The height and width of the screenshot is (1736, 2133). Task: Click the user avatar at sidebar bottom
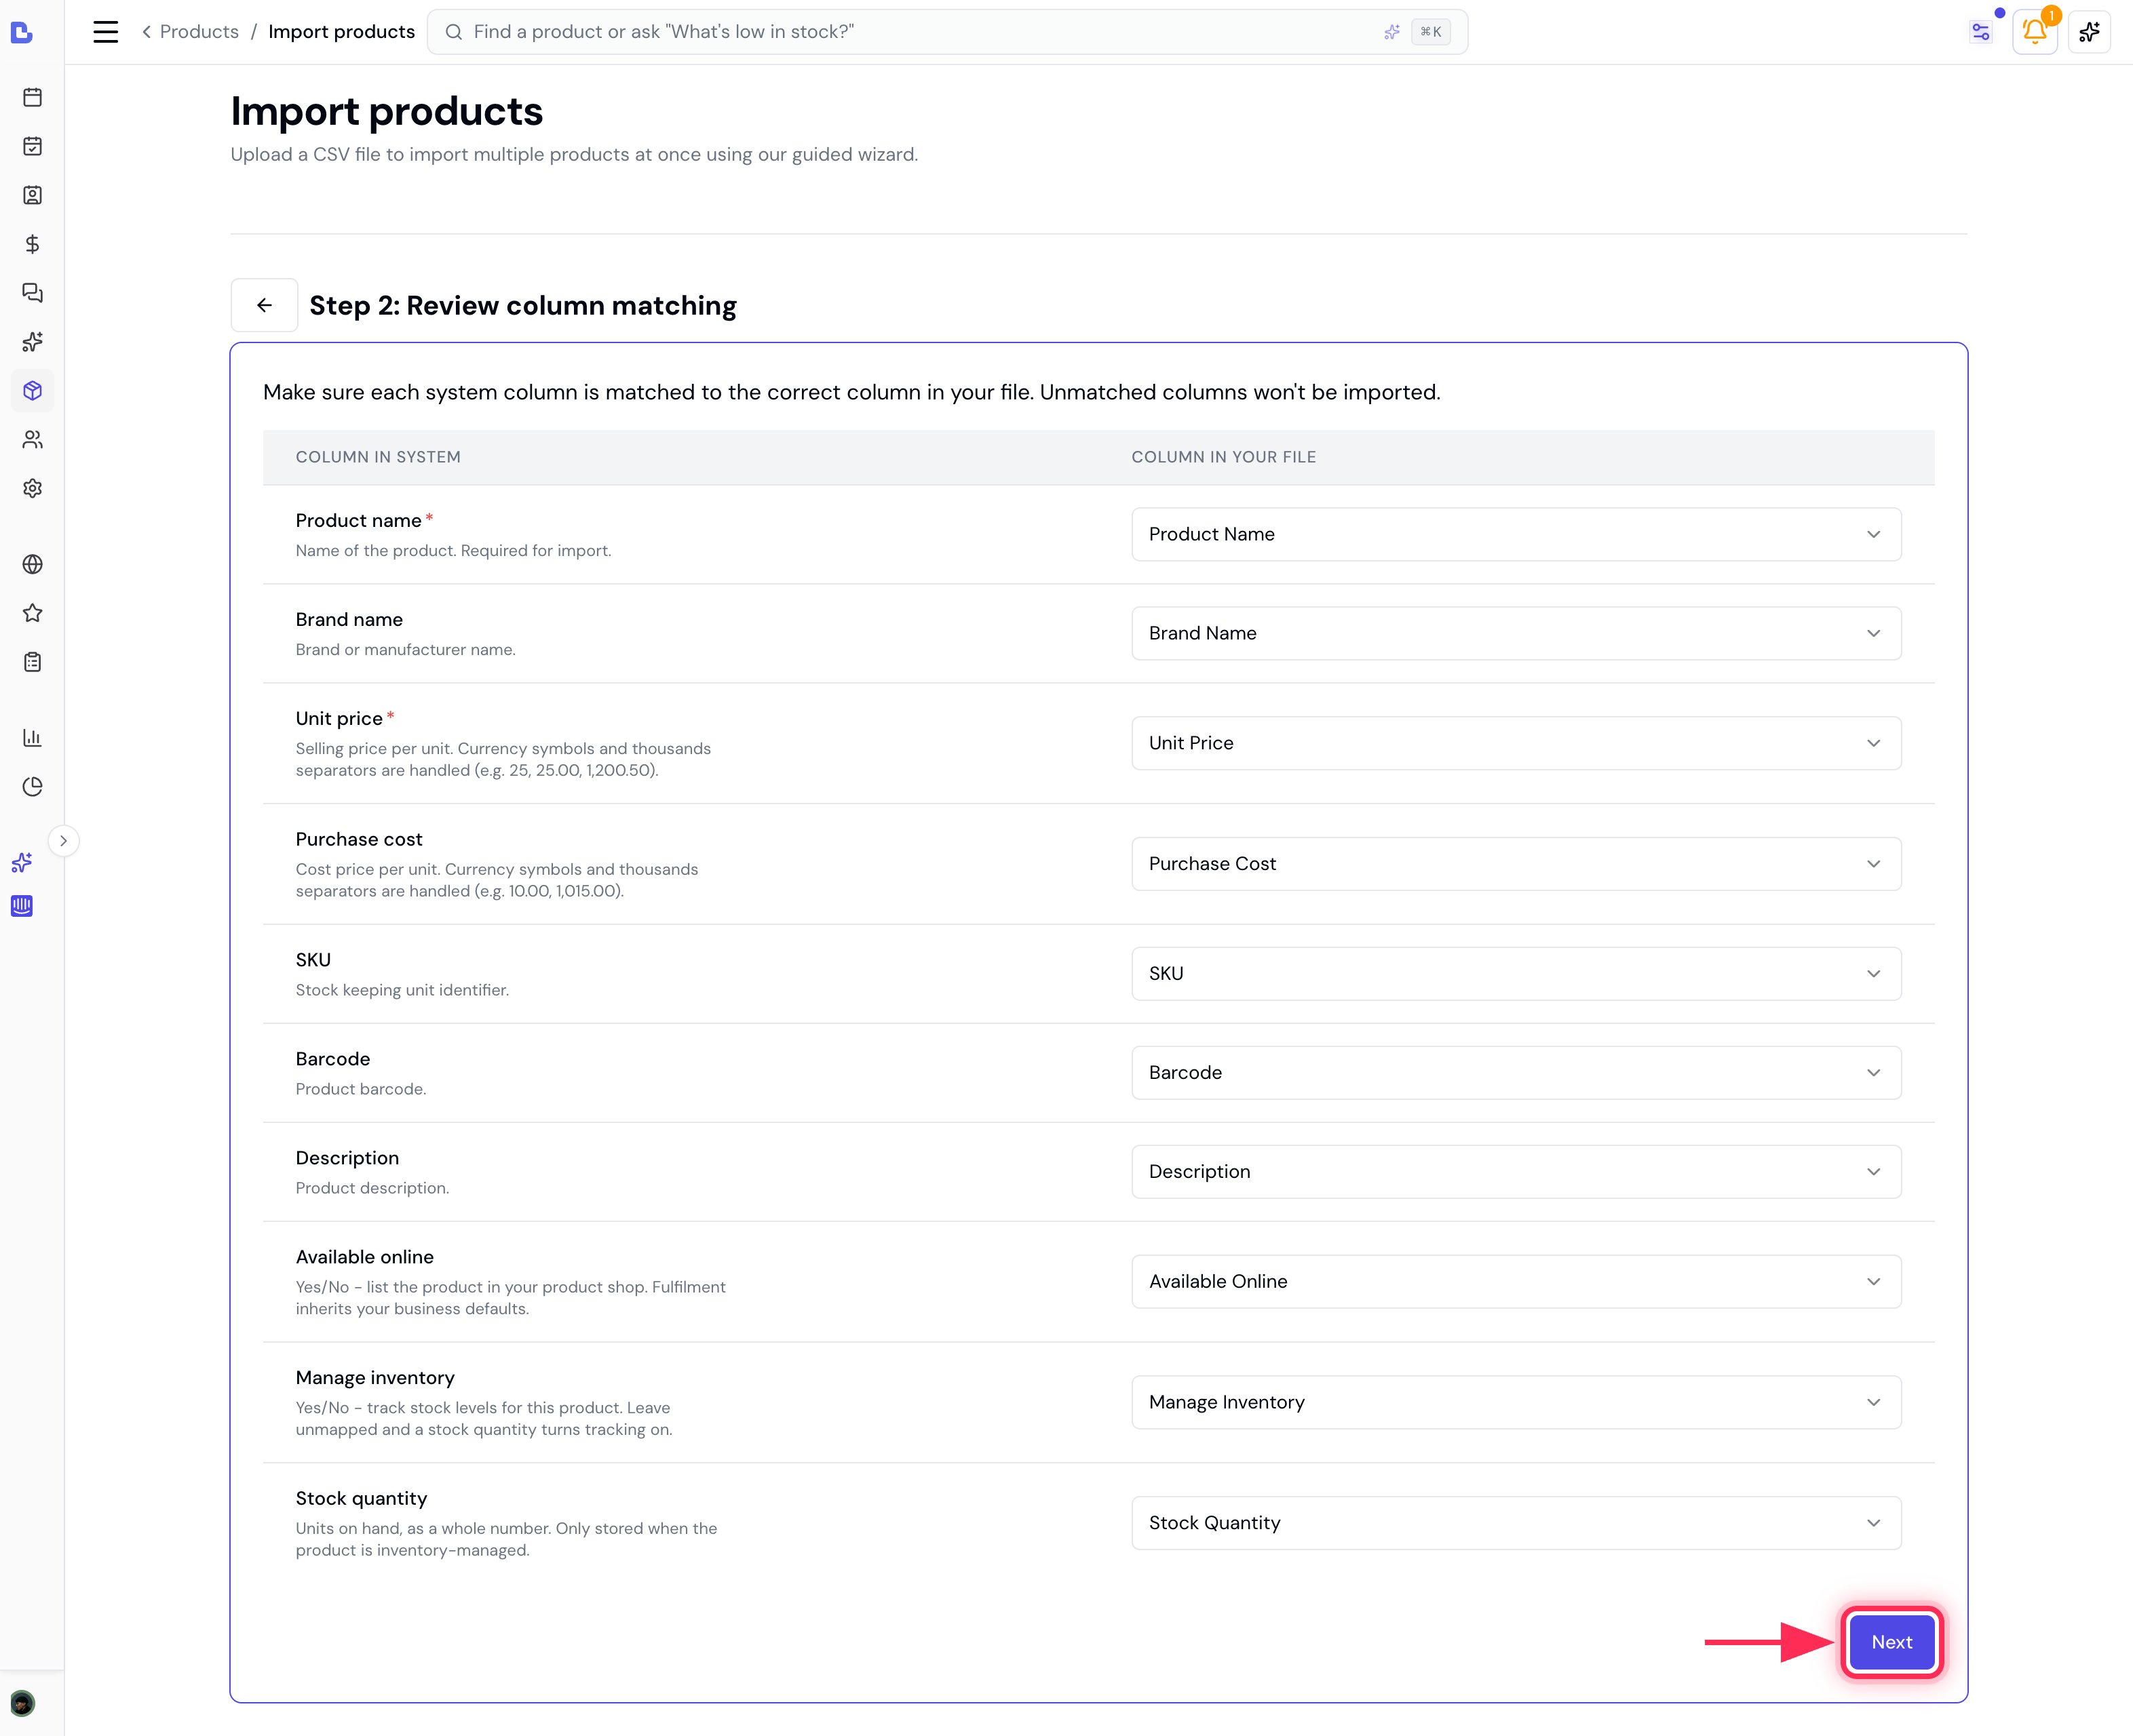[x=22, y=1703]
